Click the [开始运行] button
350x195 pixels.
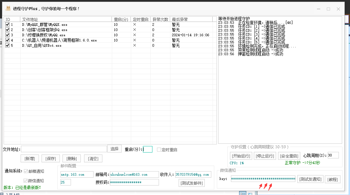tap(241, 156)
